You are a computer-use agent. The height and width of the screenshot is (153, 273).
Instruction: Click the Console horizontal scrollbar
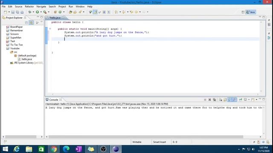[x=146, y=137]
